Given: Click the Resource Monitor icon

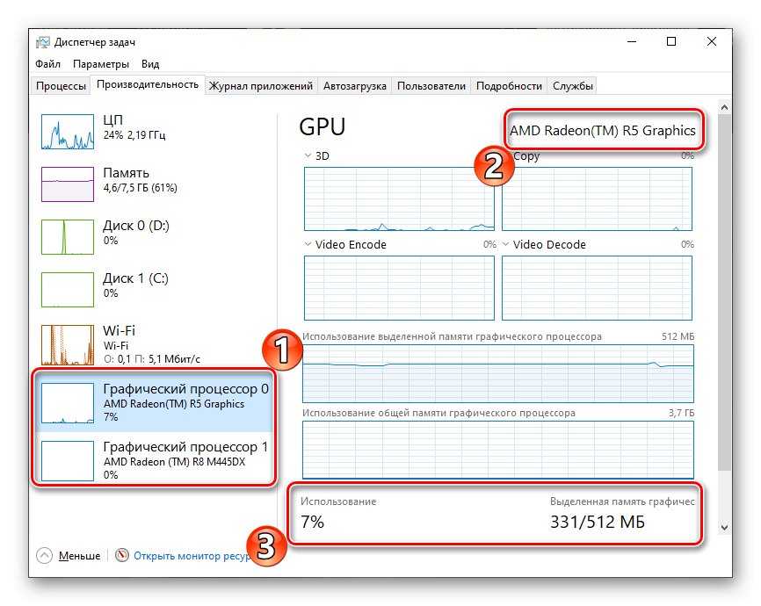Looking at the screenshot, I should tap(122, 555).
